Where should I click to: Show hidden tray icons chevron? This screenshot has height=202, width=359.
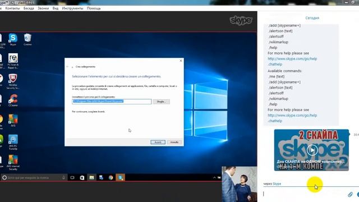214,177
